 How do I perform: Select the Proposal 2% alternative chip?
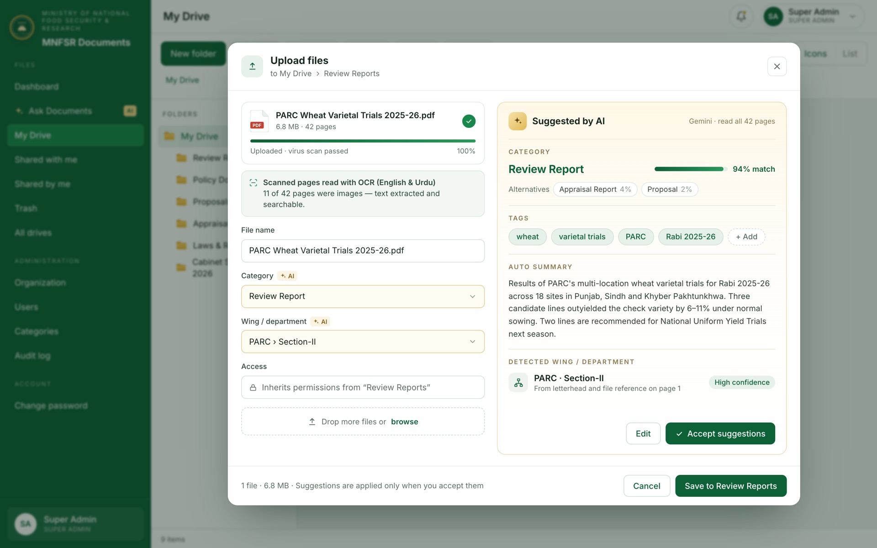click(x=669, y=190)
